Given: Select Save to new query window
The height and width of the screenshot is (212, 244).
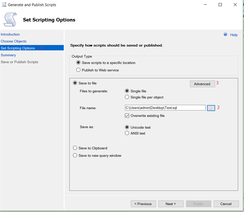Looking at the screenshot, I should coord(75,156).
